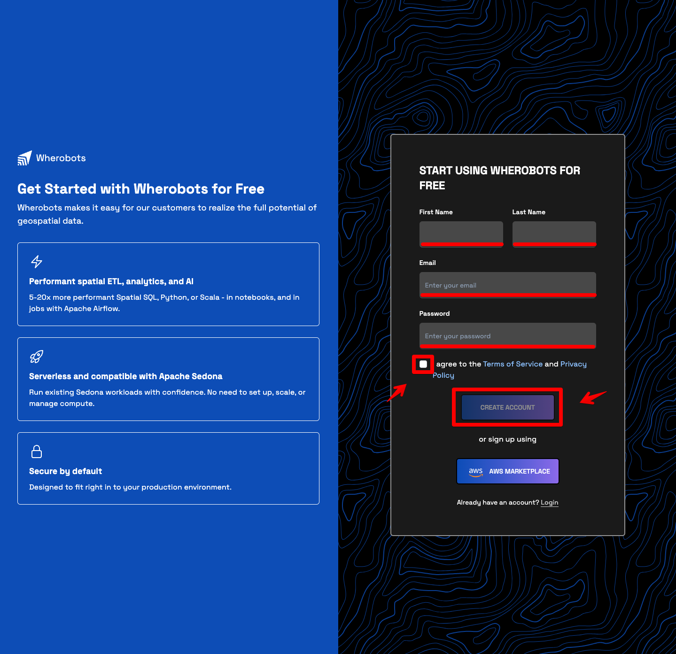This screenshot has height=654, width=676.
Task: Click 'Run existing Sedona workloads' description
Action: [x=167, y=398]
